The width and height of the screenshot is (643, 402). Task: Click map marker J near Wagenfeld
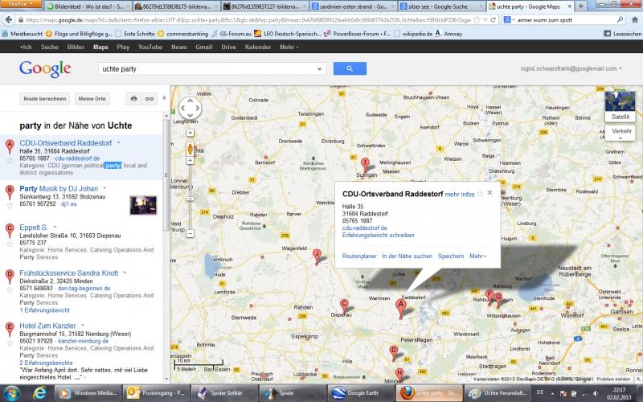[x=317, y=256]
